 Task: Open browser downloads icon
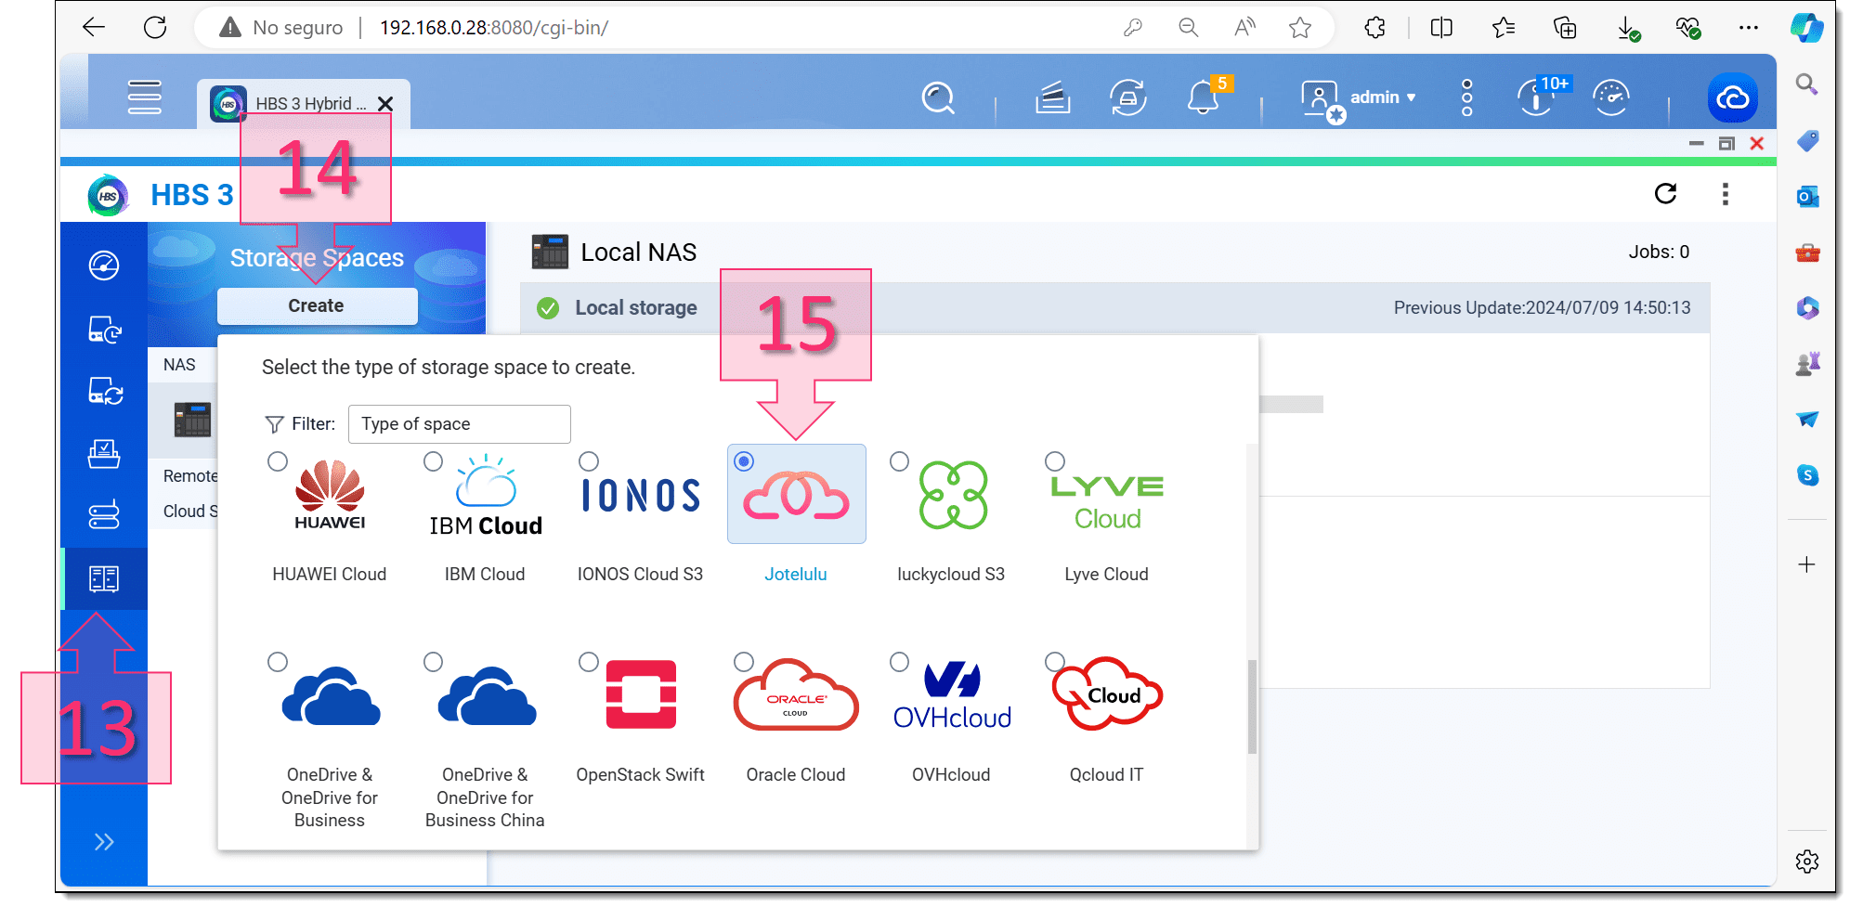pyautogui.click(x=1628, y=29)
